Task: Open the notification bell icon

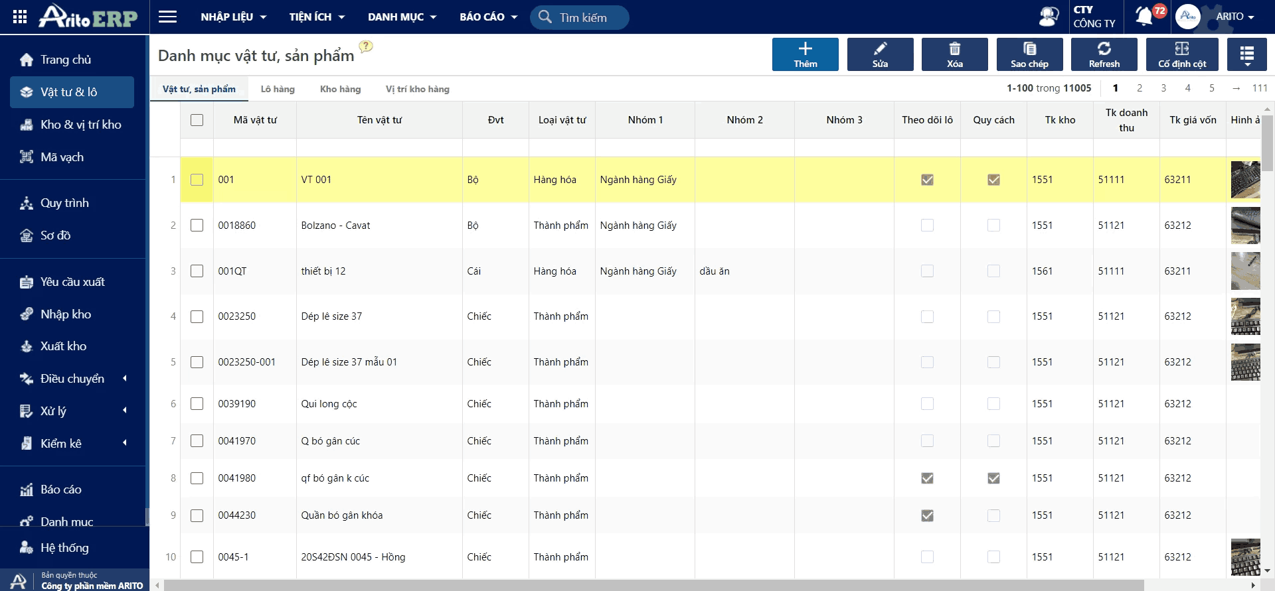Action: [1144, 16]
